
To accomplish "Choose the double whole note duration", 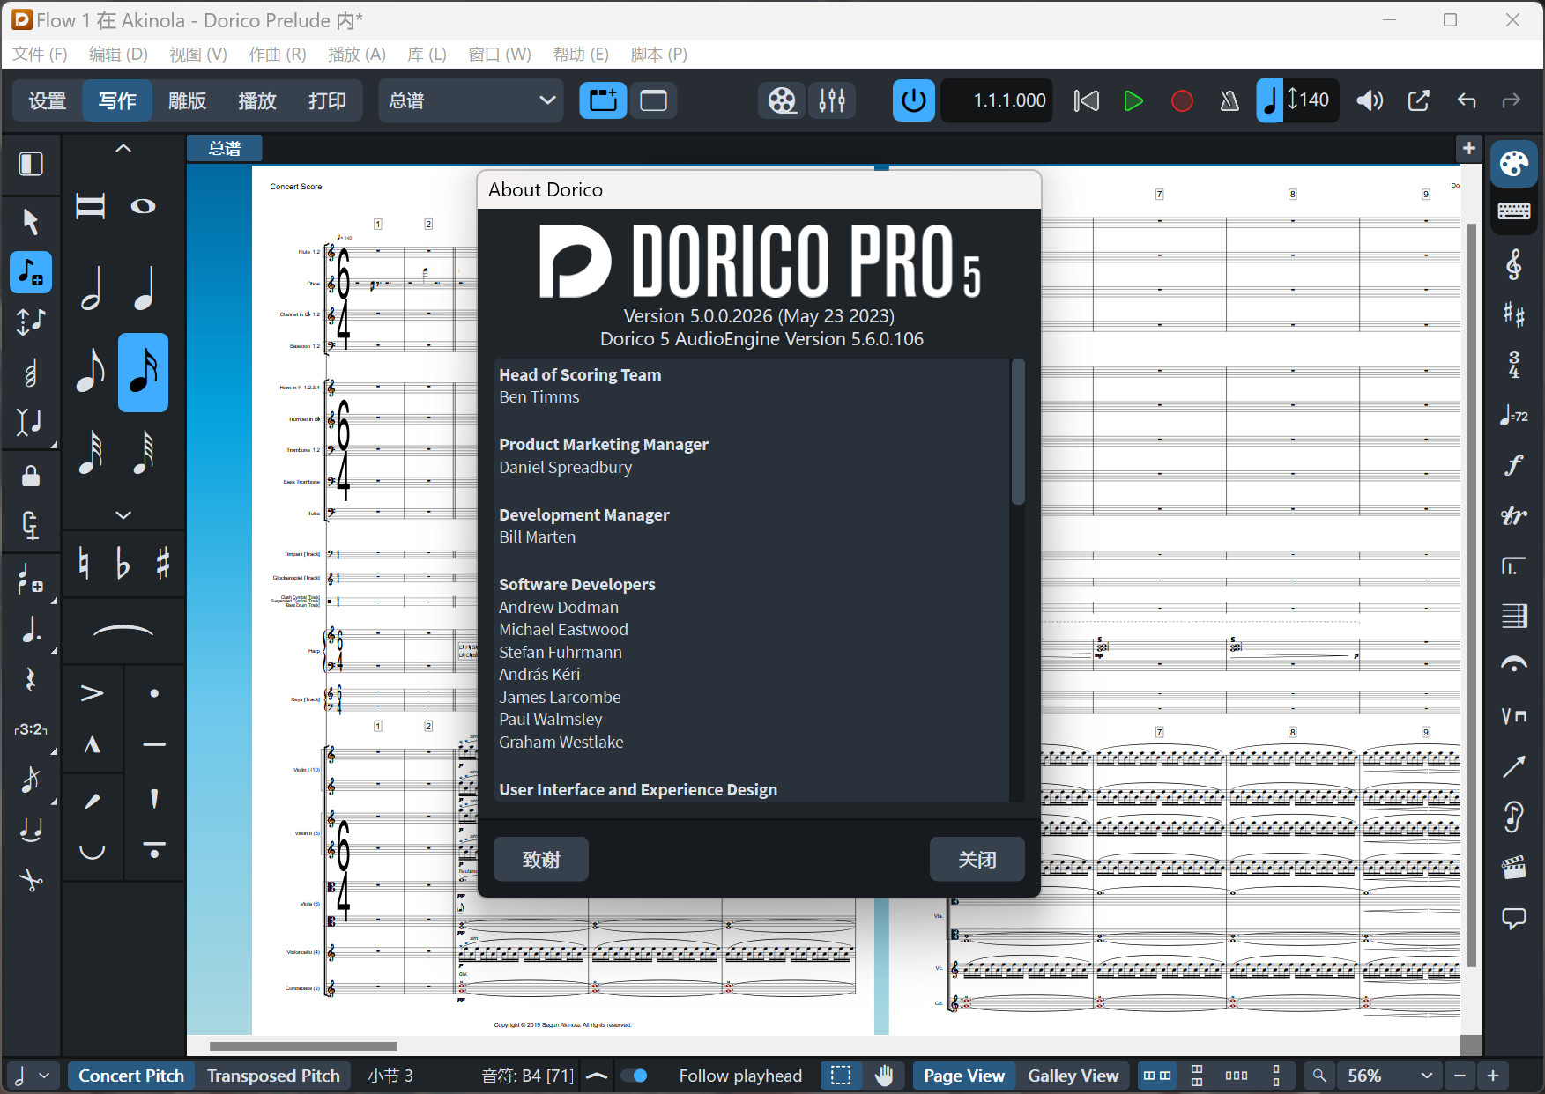I will (x=91, y=206).
